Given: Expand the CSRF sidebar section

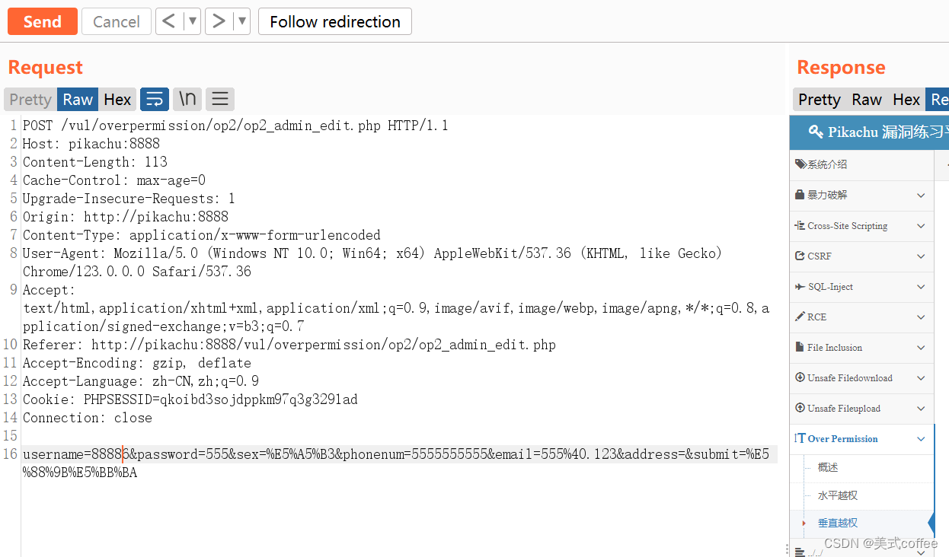Looking at the screenshot, I should [x=861, y=256].
